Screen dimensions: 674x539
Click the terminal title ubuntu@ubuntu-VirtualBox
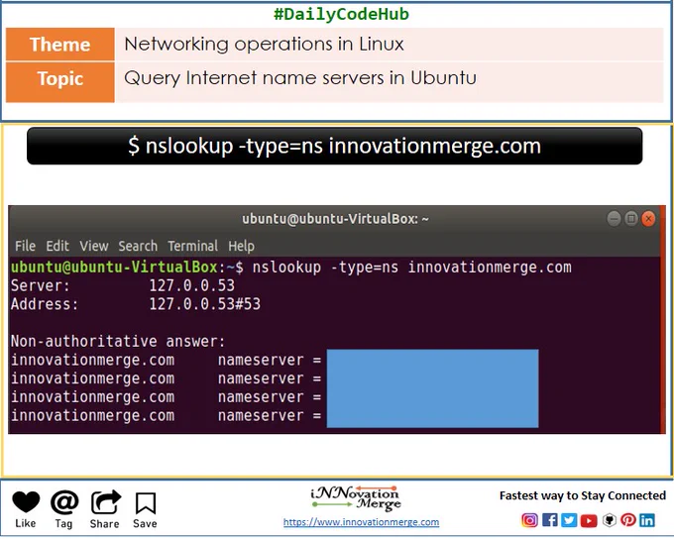(x=335, y=219)
